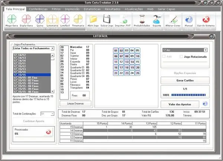This screenshot has height=161, width=223.
Task: Click the Confirmar Aposta button
Action: (x=33, y=121)
